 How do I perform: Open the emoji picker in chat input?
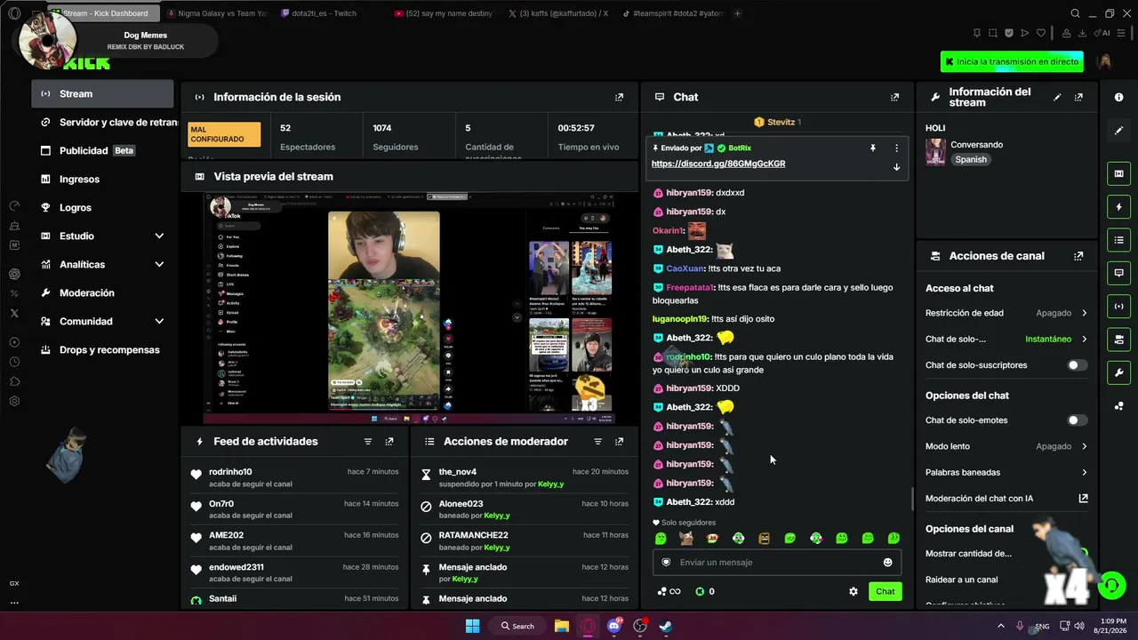click(x=887, y=563)
